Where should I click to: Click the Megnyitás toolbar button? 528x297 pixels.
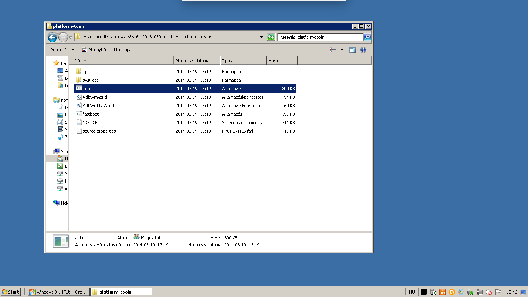(94, 50)
